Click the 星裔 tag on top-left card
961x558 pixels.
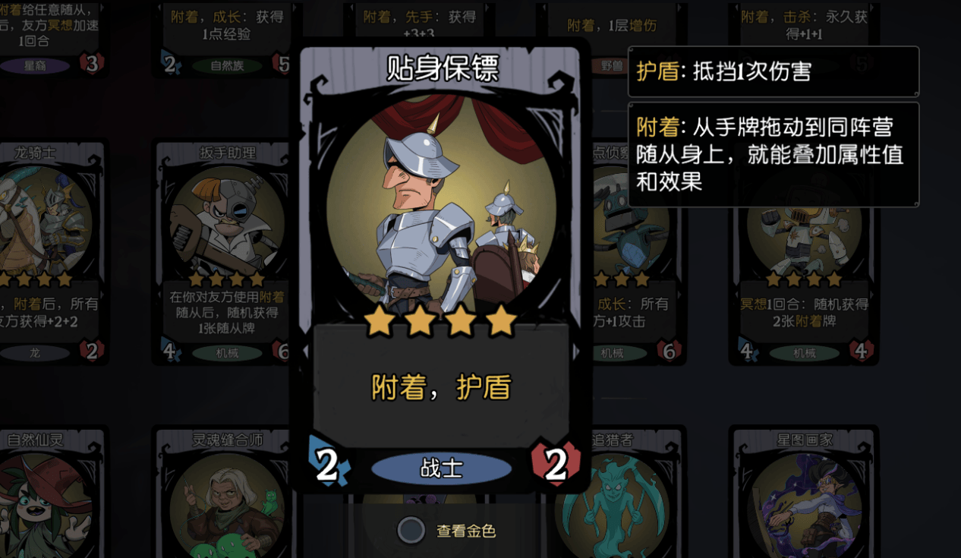(35, 65)
